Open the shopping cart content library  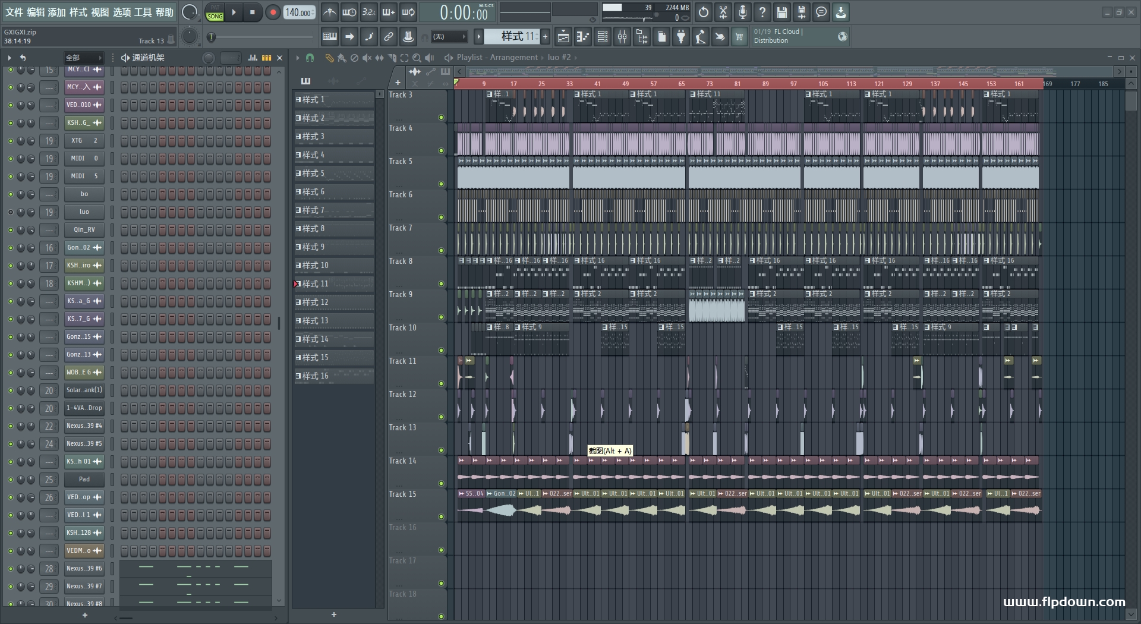(739, 37)
